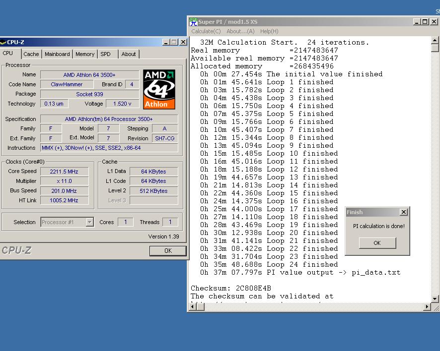Screen dimensions: 440x351
Task: Click the Revision value SH7-CG
Action: [165, 138]
